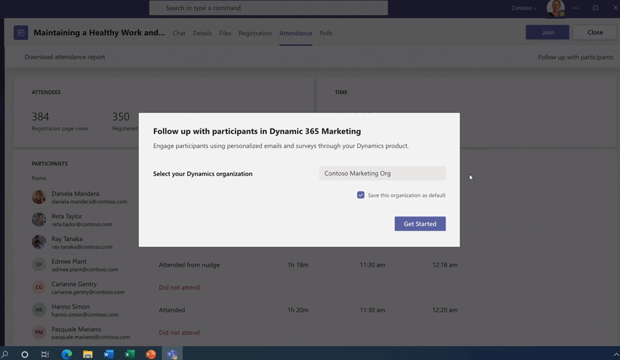Launch Word from the taskbar

point(109,354)
